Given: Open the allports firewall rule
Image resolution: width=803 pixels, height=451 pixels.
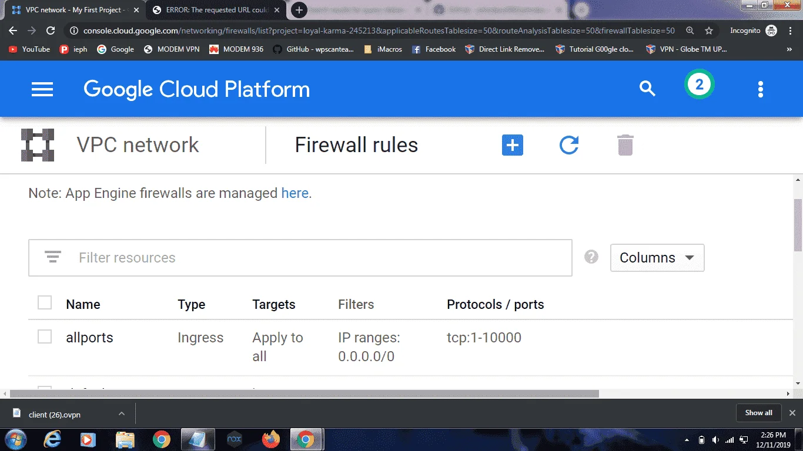Looking at the screenshot, I should pyautogui.click(x=89, y=338).
